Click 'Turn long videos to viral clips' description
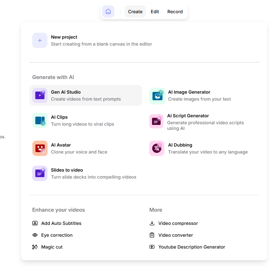 pyautogui.click(x=82, y=124)
